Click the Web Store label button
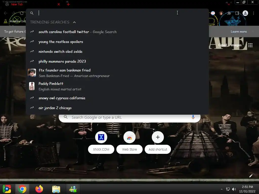The height and width of the screenshot is (194, 259). click(129, 149)
